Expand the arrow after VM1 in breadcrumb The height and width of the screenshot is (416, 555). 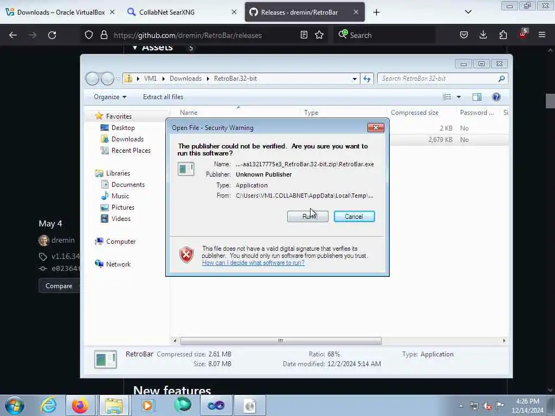point(163,79)
